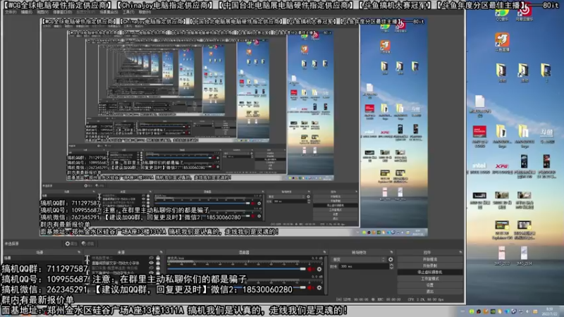The height and width of the screenshot is (317, 564).
Task: Adjust first mixer channel volume slider
Action: pyautogui.click(x=236, y=269)
